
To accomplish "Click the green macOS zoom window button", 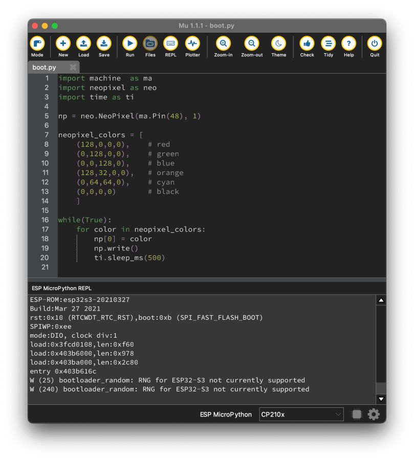I will (55, 26).
